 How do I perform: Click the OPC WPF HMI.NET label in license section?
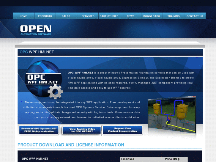[x=35, y=159]
